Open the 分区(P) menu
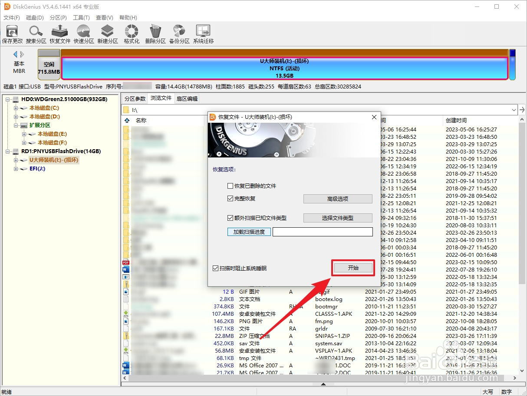 pyautogui.click(x=58, y=18)
